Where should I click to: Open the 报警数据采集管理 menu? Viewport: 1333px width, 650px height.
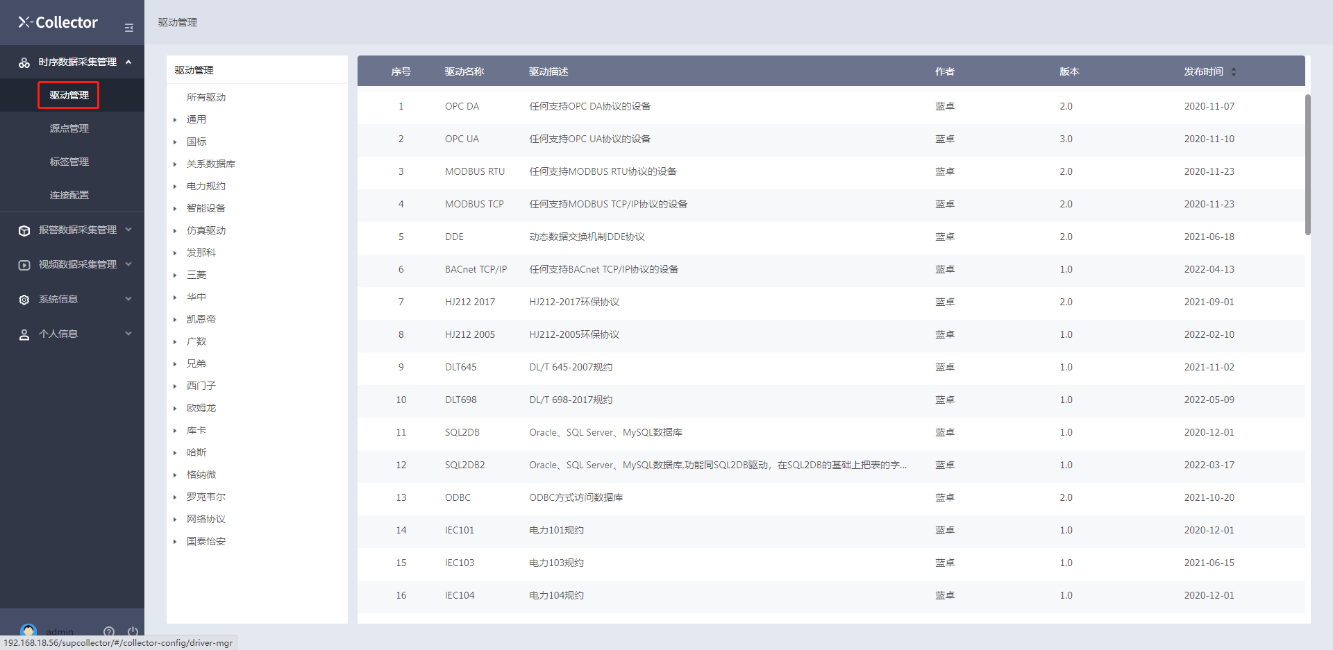(72, 230)
